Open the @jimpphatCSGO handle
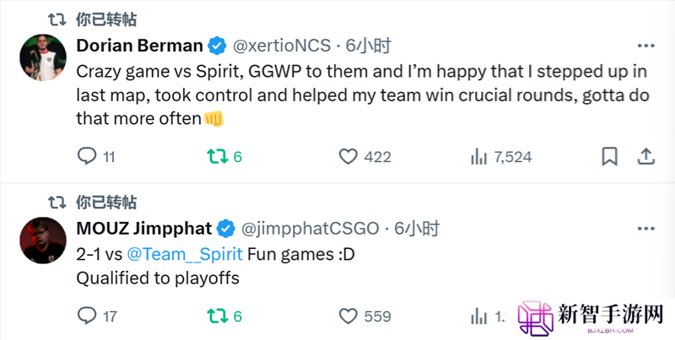This screenshot has width=675, height=340. [x=310, y=229]
